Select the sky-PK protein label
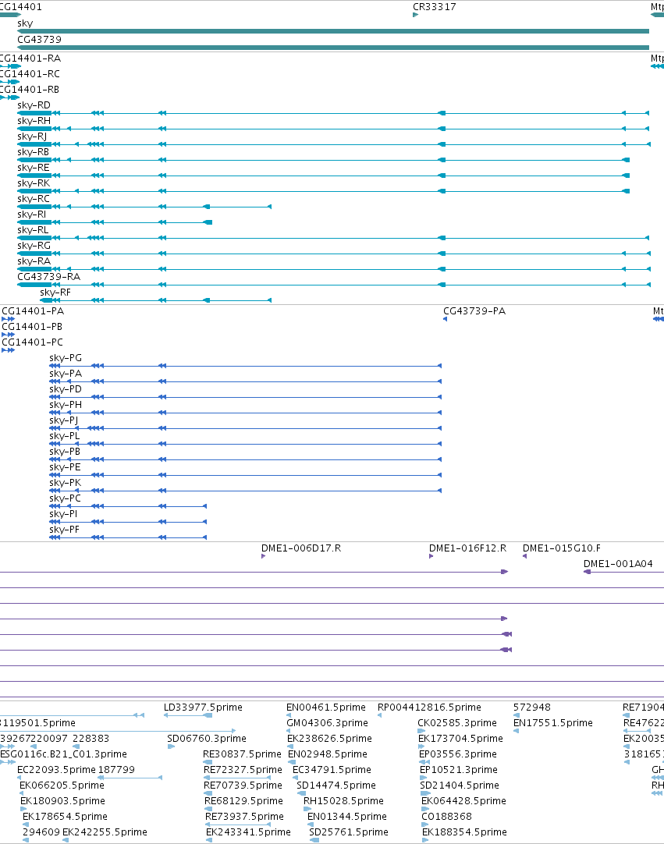The image size is (664, 844). [66, 483]
